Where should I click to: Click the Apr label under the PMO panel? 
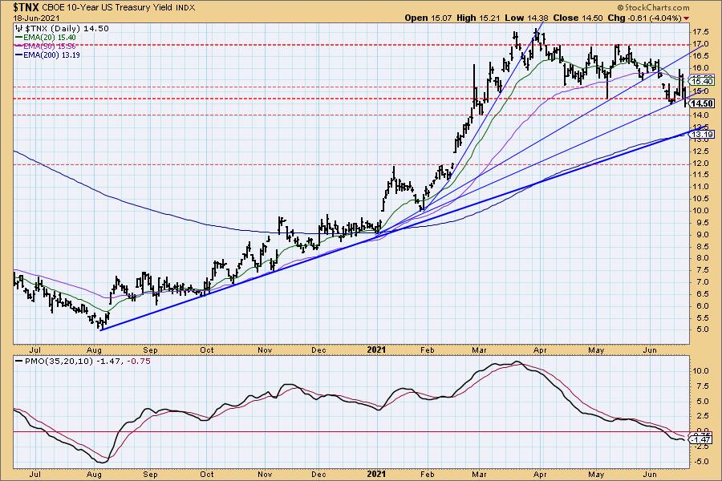coord(540,474)
